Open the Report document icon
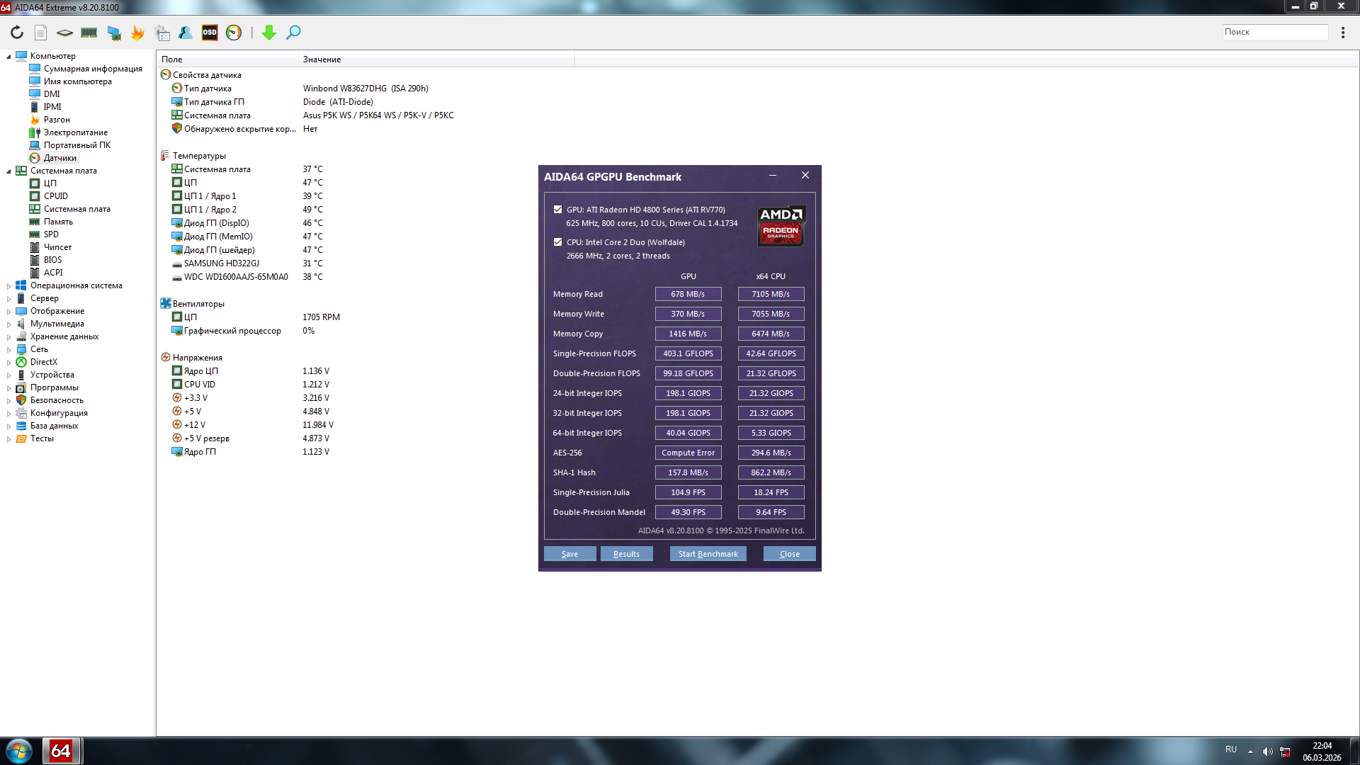Viewport: 1360px width, 765px height. coord(41,33)
